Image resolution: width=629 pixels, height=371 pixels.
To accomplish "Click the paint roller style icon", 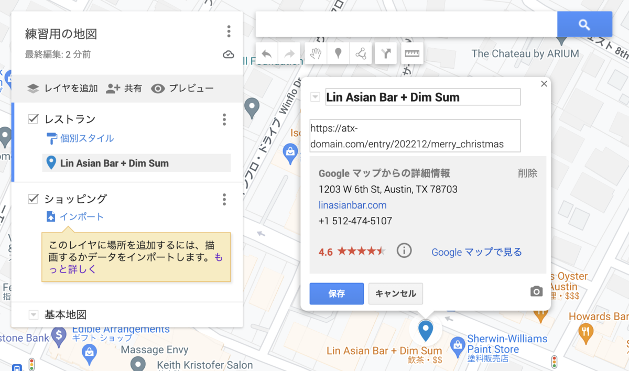I will pyautogui.click(x=52, y=138).
